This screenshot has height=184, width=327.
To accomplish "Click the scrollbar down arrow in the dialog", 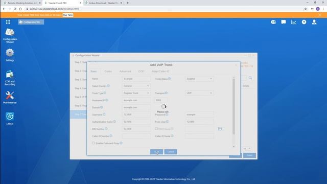I will coord(234,147).
